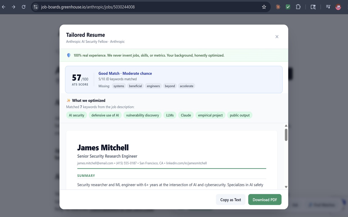Open the Extensions puzzle menu
This screenshot has height=217, width=348.
tap(298, 7)
